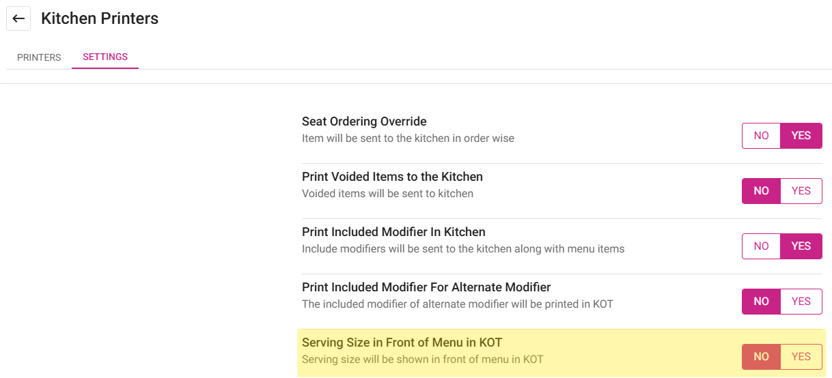Click the Print Included Modifier In Kitchen label

(393, 232)
